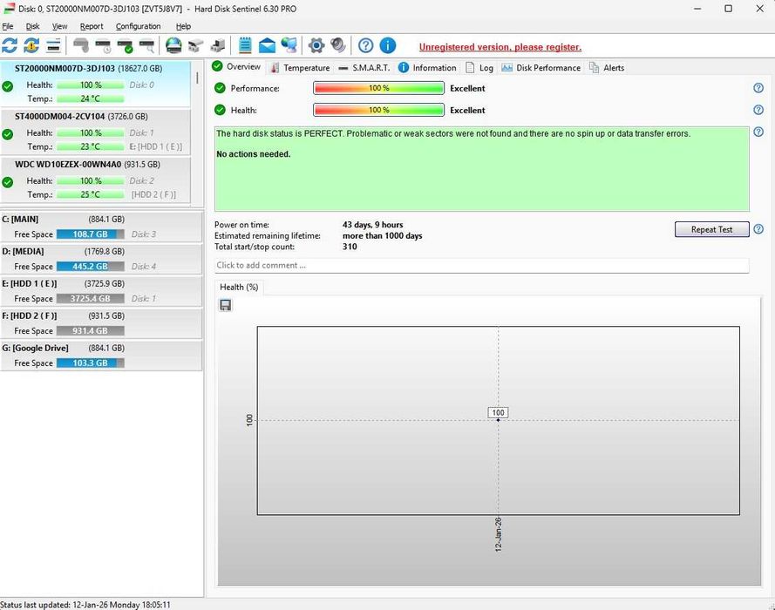Switch to the Log tab
Viewport: 775px width, 610px height.
point(479,68)
